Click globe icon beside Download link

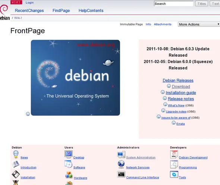(169, 86)
